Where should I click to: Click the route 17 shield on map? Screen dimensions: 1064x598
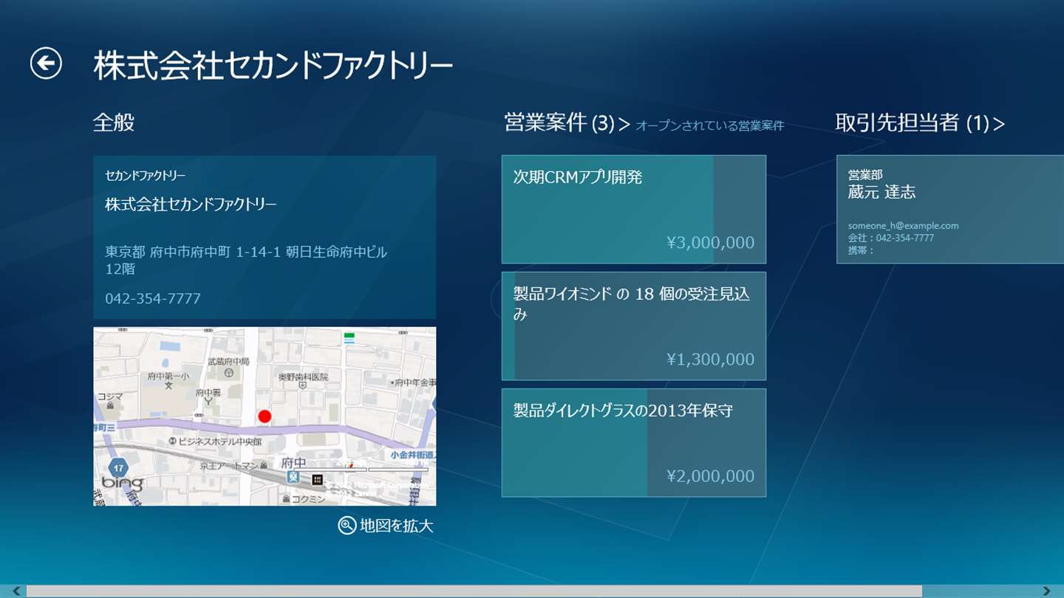point(117,468)
